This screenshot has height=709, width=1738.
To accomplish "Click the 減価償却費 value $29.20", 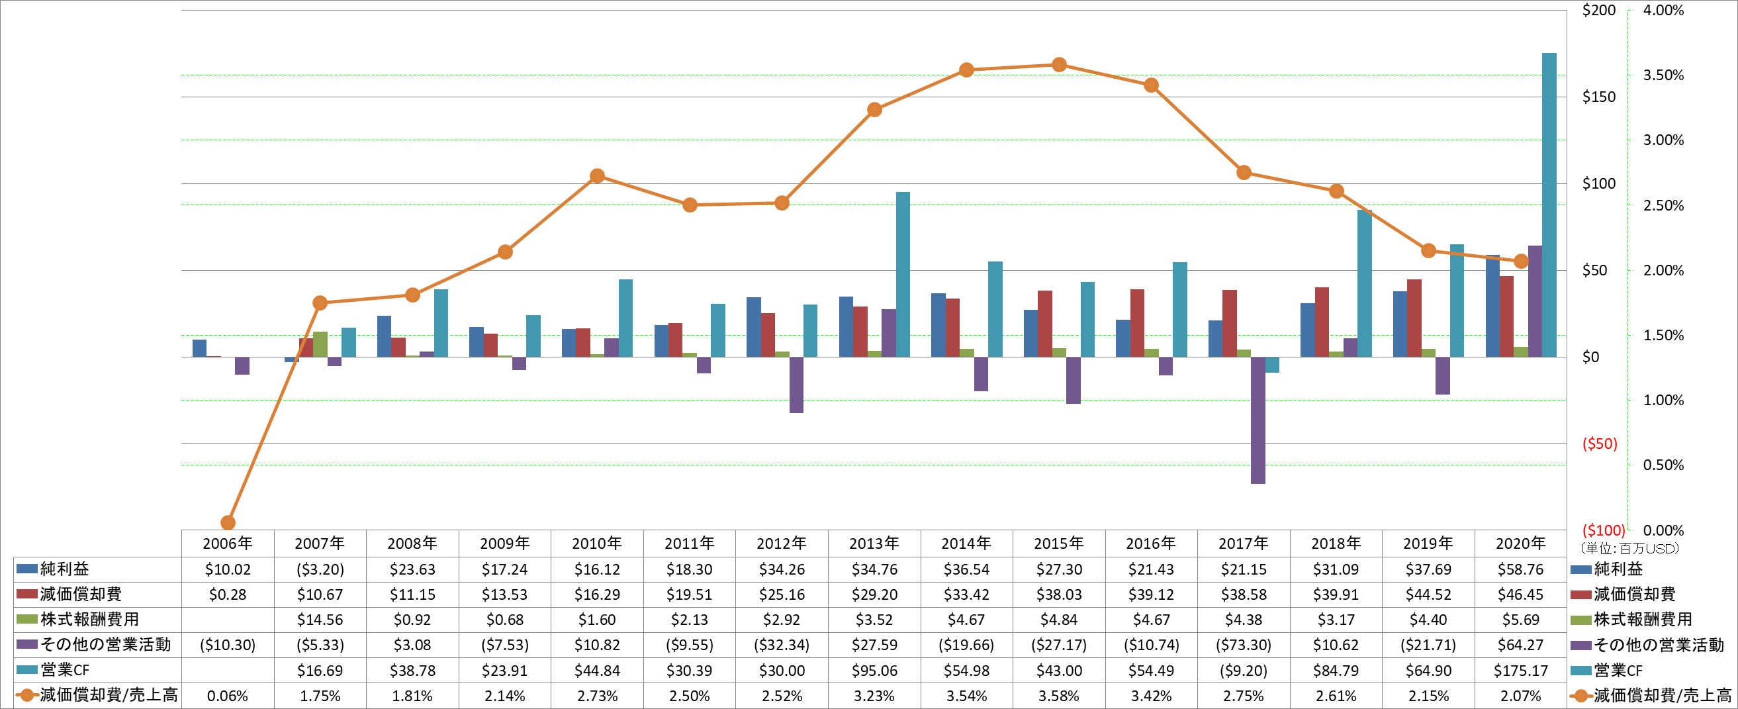I will pos(874,594).
